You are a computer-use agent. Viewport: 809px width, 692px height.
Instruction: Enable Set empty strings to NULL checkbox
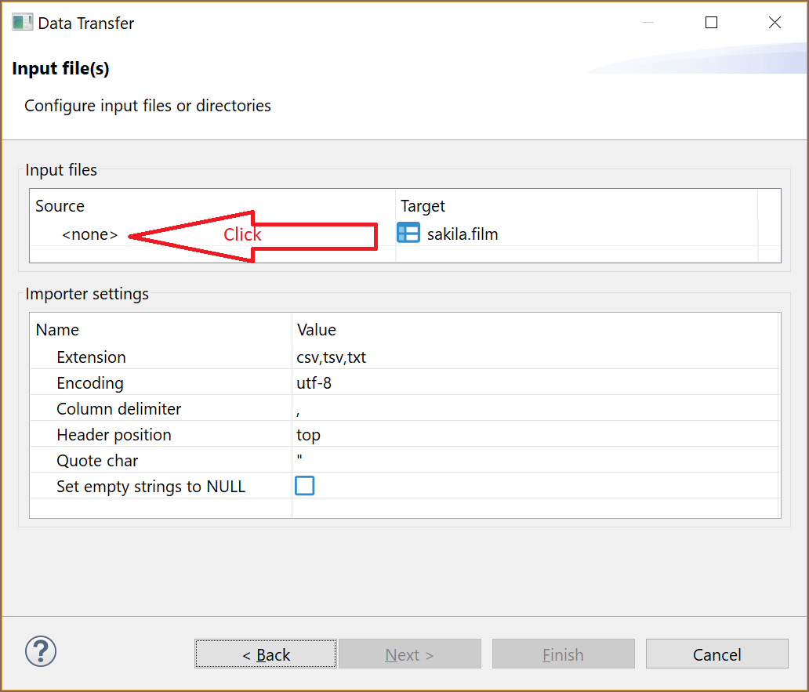pos(304,486)
